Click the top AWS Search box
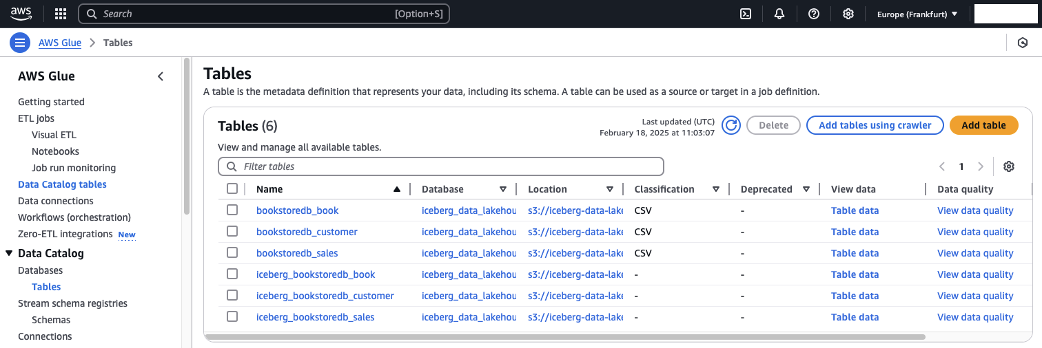 (x=264, y=14)
